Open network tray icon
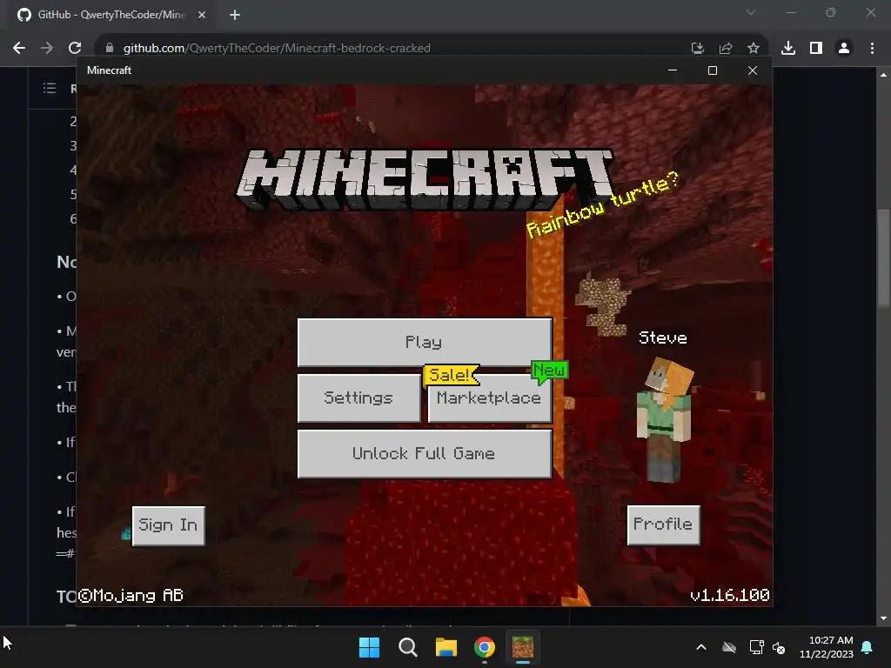This screenshot has height=668, width=891. (x=756, y=647)
